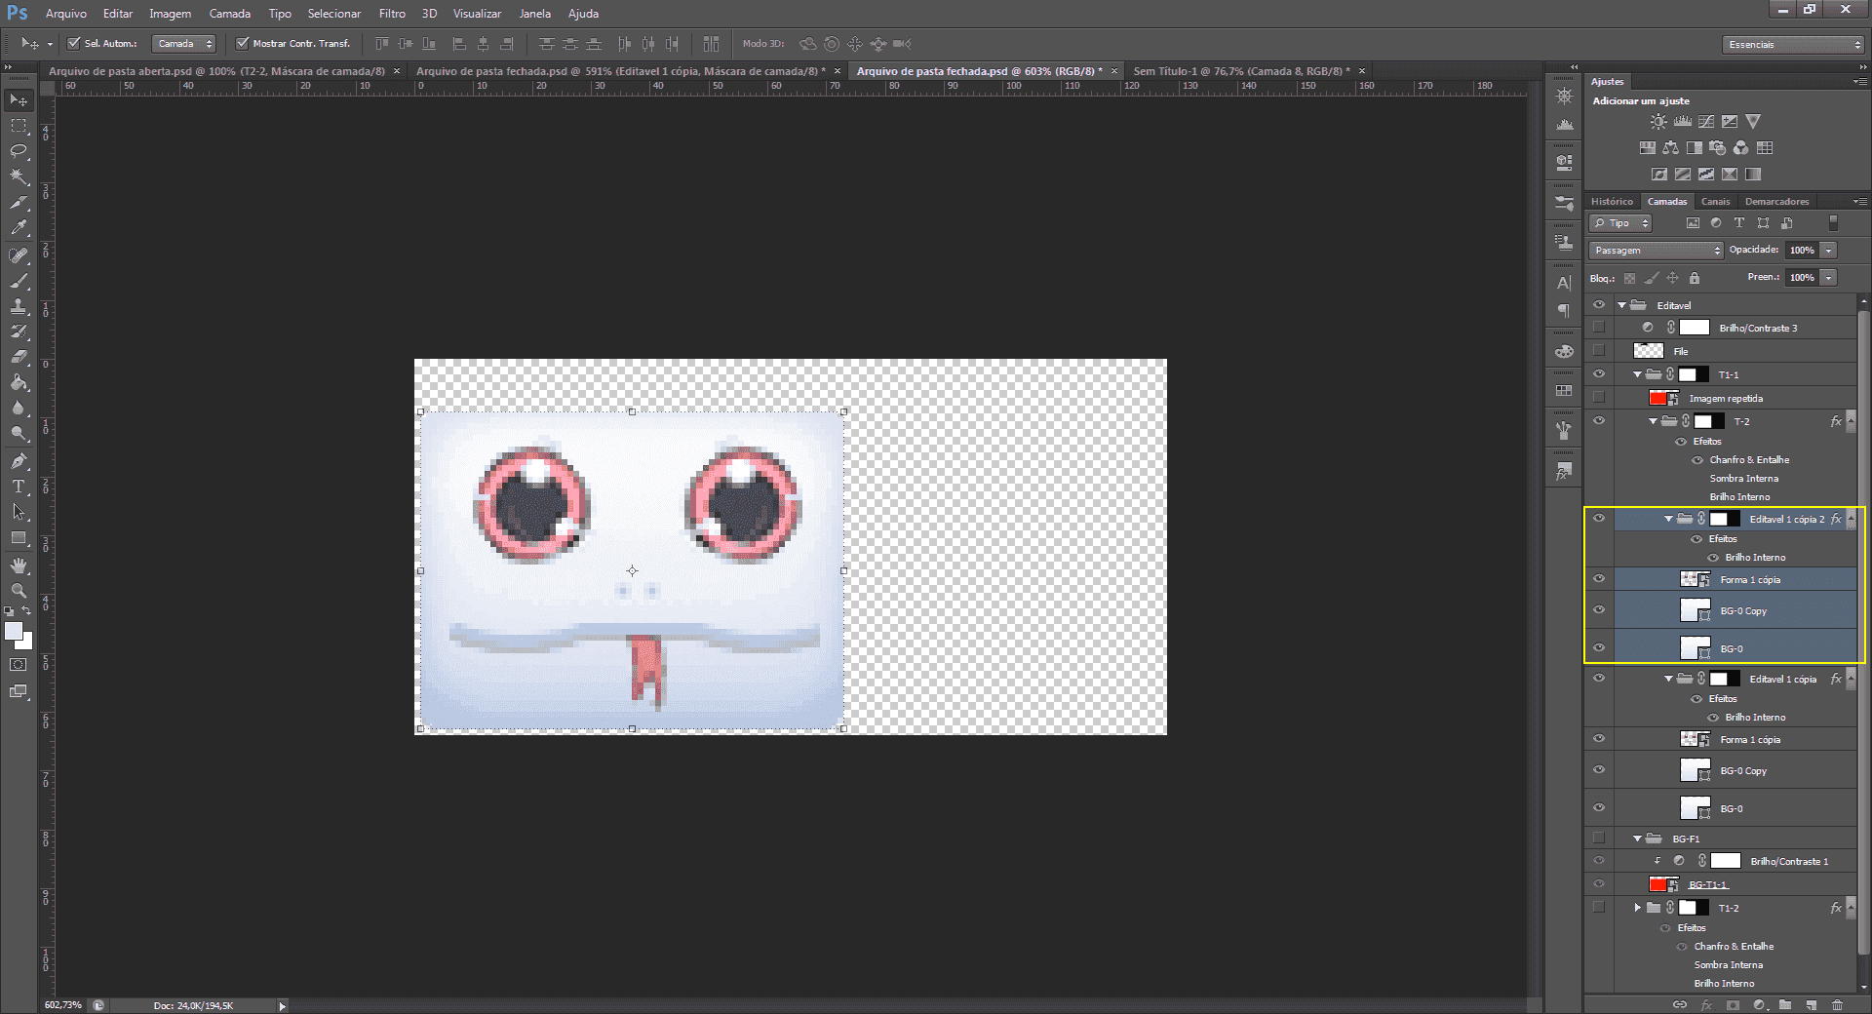The width and height of the screenshot is (1872, 1014).
Task: Open the Filtro menu
Action: coord(392,14)
